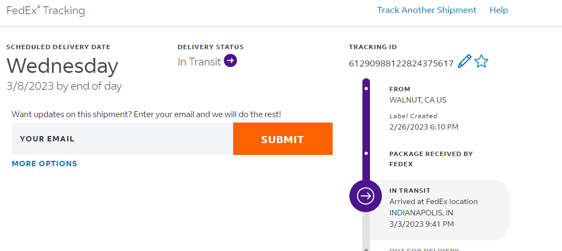Select the Package Received by FedEx timeline dot
Viewport: 562px width, 251px height.
click(366, 154)
